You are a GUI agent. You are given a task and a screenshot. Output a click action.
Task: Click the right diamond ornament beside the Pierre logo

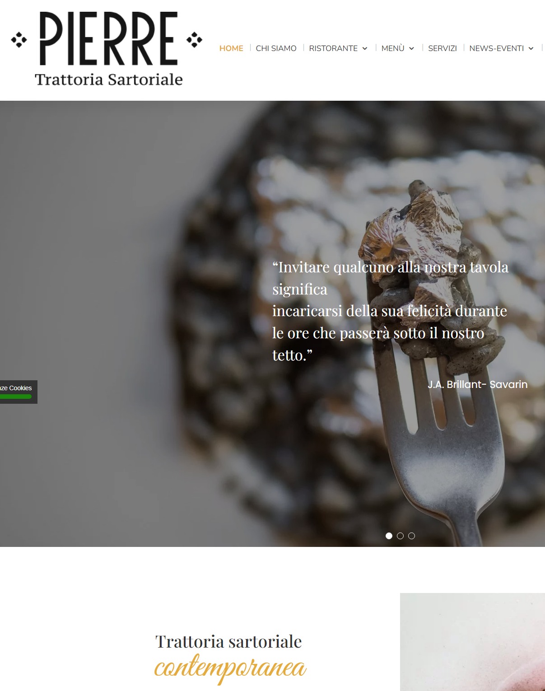(195, 40)
